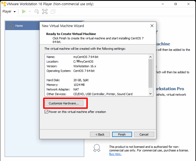
Task: Select Hard Disk value '20 GB, Split'
Action: tap(81, 80)
